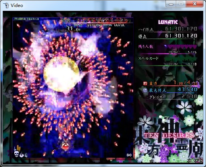The height and width of the screenshot is (167, 206).
Task: Minimize the Video window
Action: click(x=171, y=4)
